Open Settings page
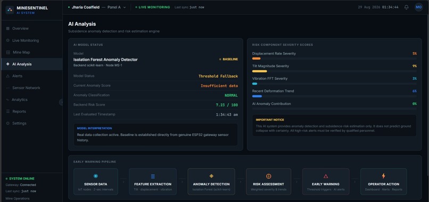The width and height of the screenshot is (429, 202). [x=32, y=123]
